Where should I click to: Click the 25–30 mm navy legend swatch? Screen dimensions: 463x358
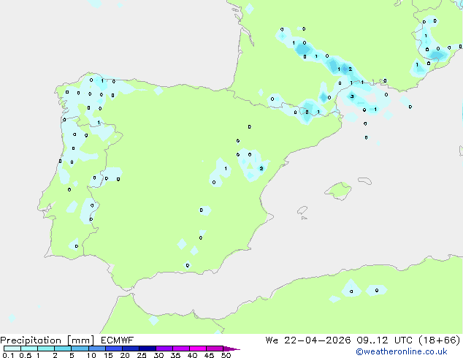[147, 349]
